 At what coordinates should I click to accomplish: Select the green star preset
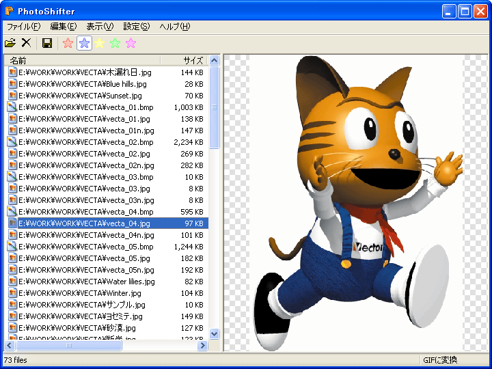[115, 43]
